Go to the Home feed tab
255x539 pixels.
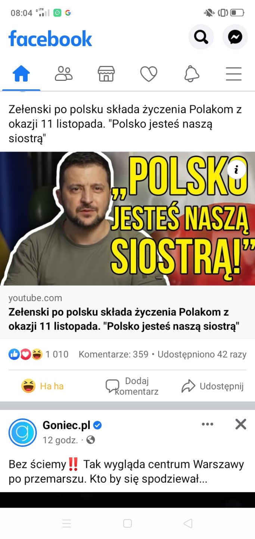[x=21, y=74]
